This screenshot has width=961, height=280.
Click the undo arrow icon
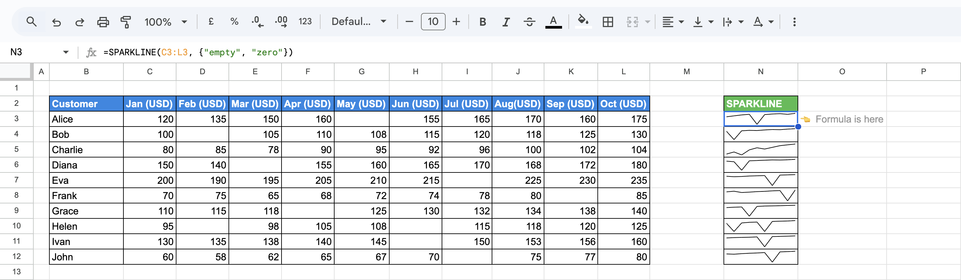tap(56, 22)
